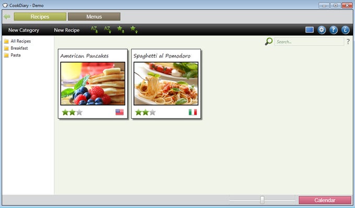Screen dimensions: 355x208
Task: Click the Spaghetti al Pomodoro title
Action: pyautogui.click(x=162, y=56)
